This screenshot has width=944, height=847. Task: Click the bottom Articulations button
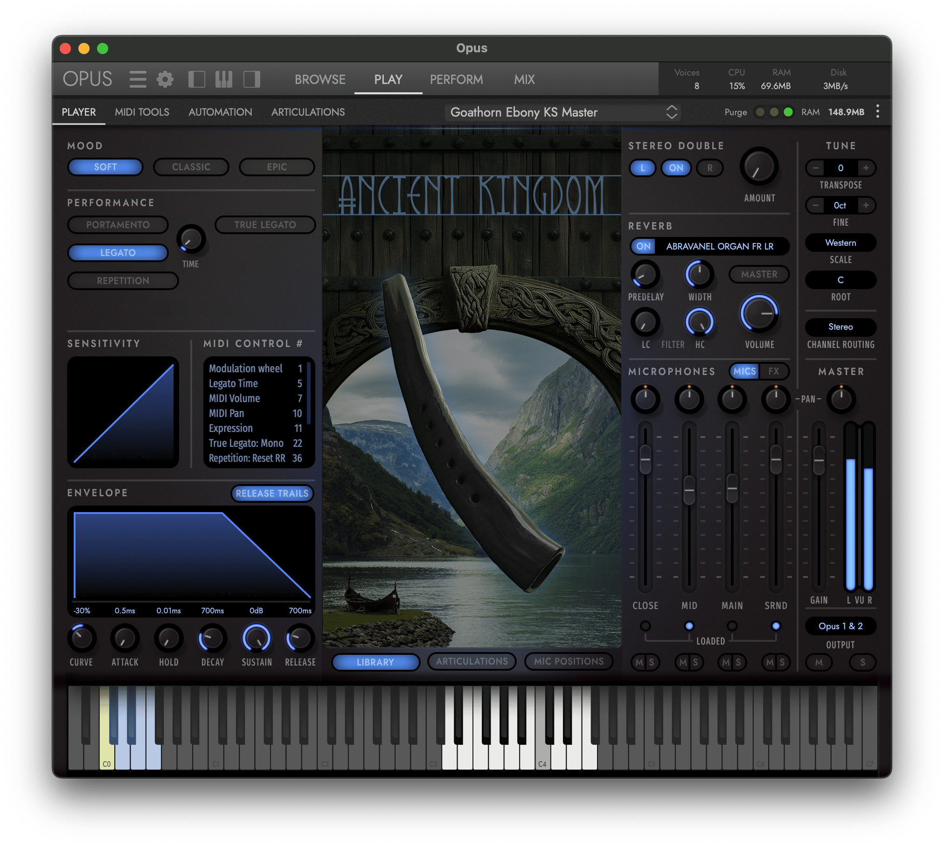[x=472, y=661]
